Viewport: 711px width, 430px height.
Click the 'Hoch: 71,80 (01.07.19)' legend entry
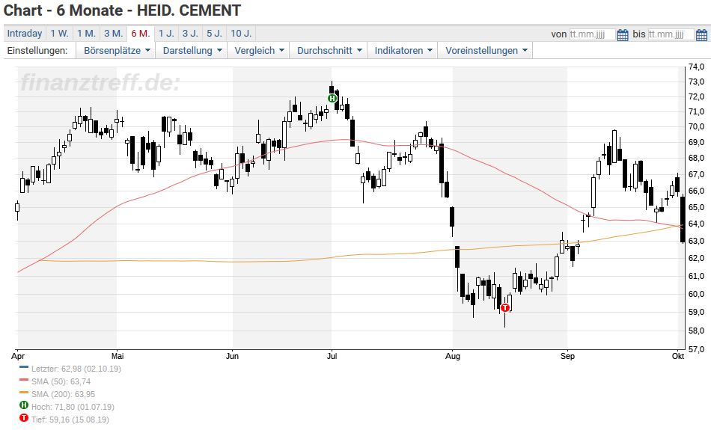click(x=73, y=407)
